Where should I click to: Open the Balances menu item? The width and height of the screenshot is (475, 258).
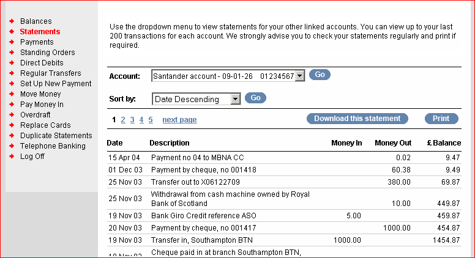(36, 21)
